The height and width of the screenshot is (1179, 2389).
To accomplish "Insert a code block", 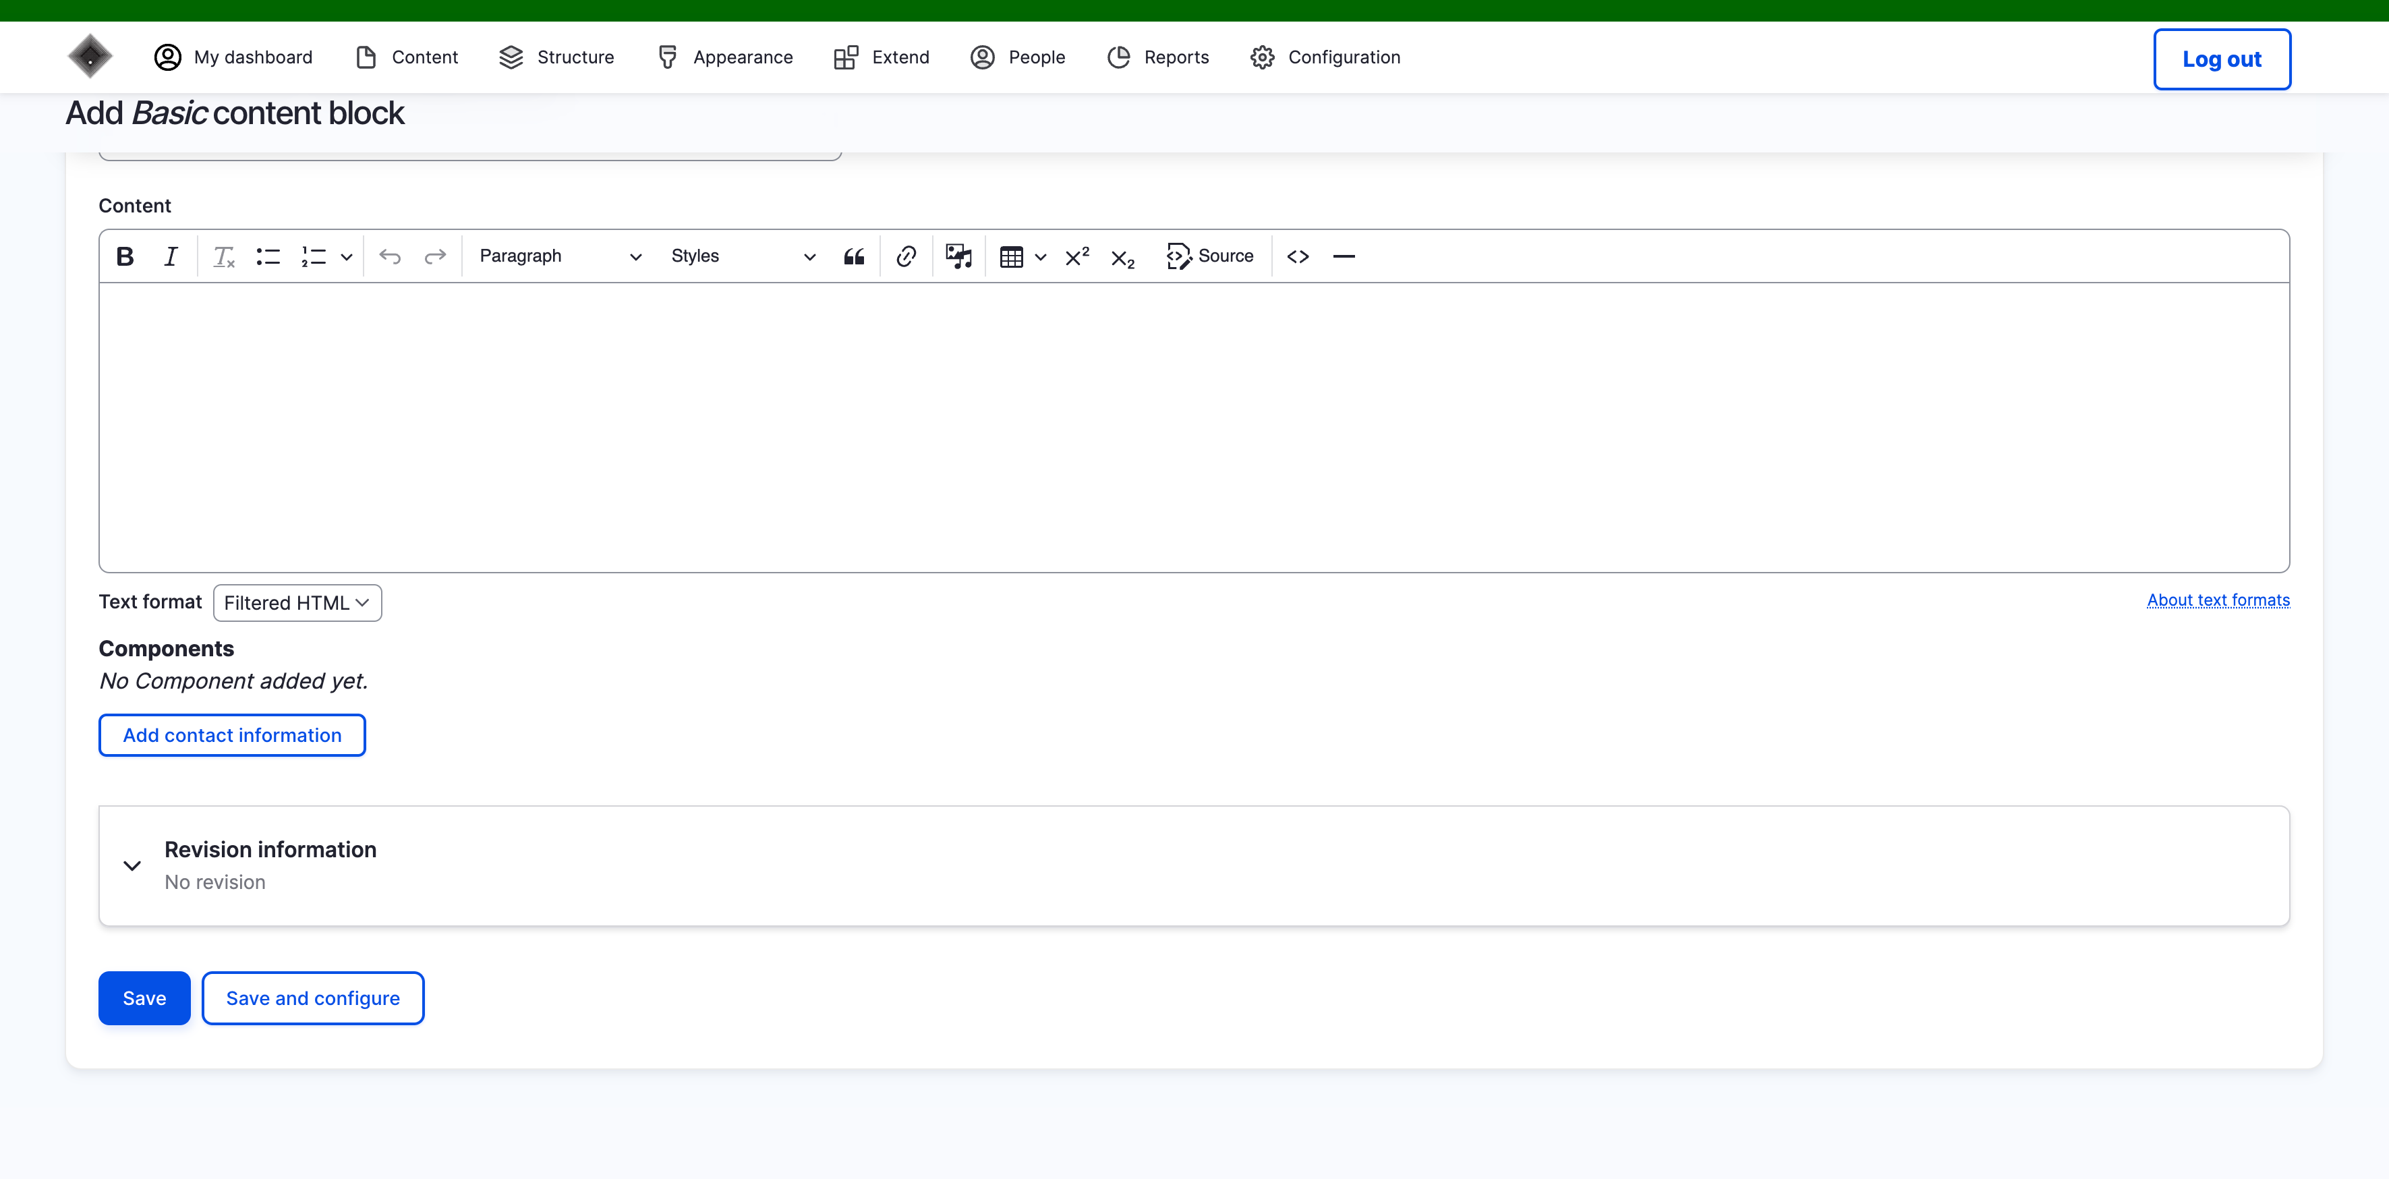I will point(1298,256).
